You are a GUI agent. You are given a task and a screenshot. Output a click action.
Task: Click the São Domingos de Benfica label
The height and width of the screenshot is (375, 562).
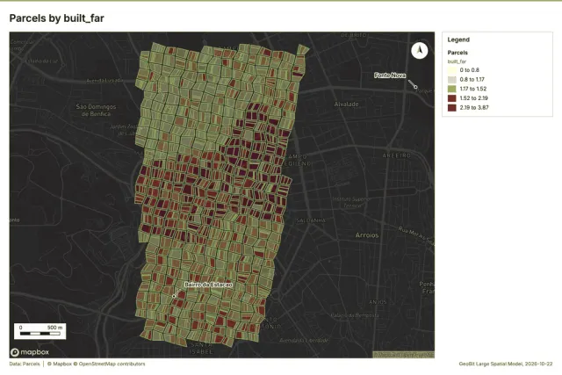point(96,110)
